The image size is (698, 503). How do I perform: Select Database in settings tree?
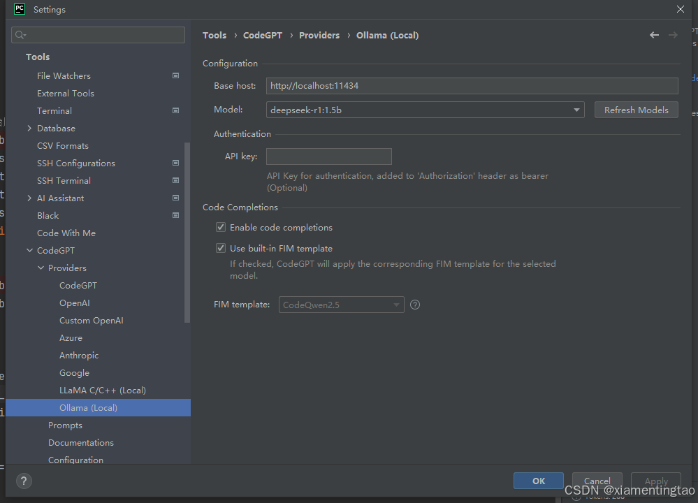point(56,129)
